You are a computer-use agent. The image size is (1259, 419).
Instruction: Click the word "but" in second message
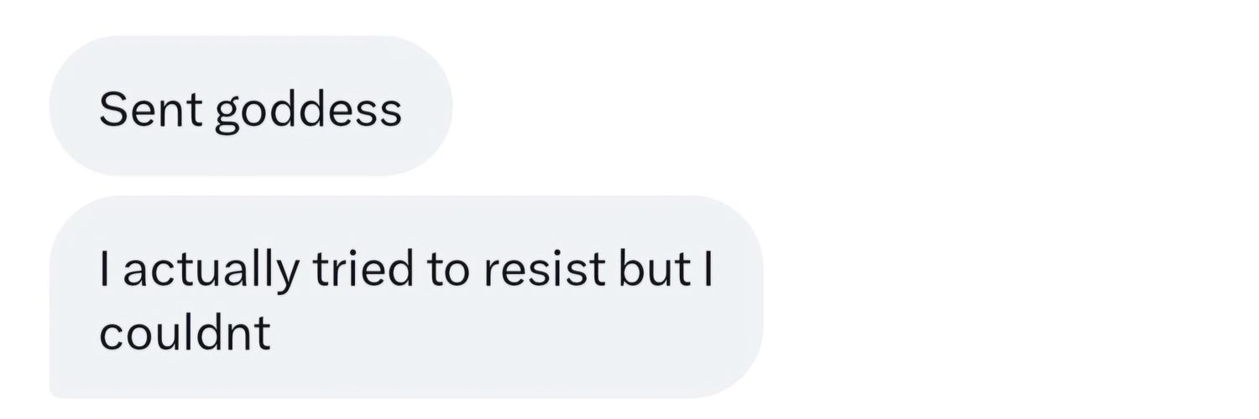pos(654,268)
